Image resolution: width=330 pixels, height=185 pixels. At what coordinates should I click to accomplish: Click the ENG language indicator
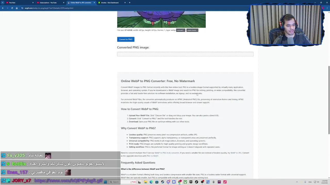tap(310, 182)
